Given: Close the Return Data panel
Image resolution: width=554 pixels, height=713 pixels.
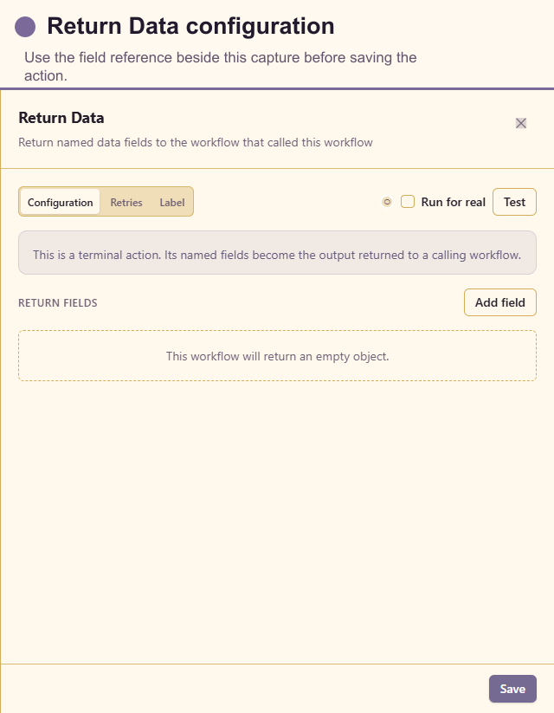Looking at the screenshot, I should (521, 123).
